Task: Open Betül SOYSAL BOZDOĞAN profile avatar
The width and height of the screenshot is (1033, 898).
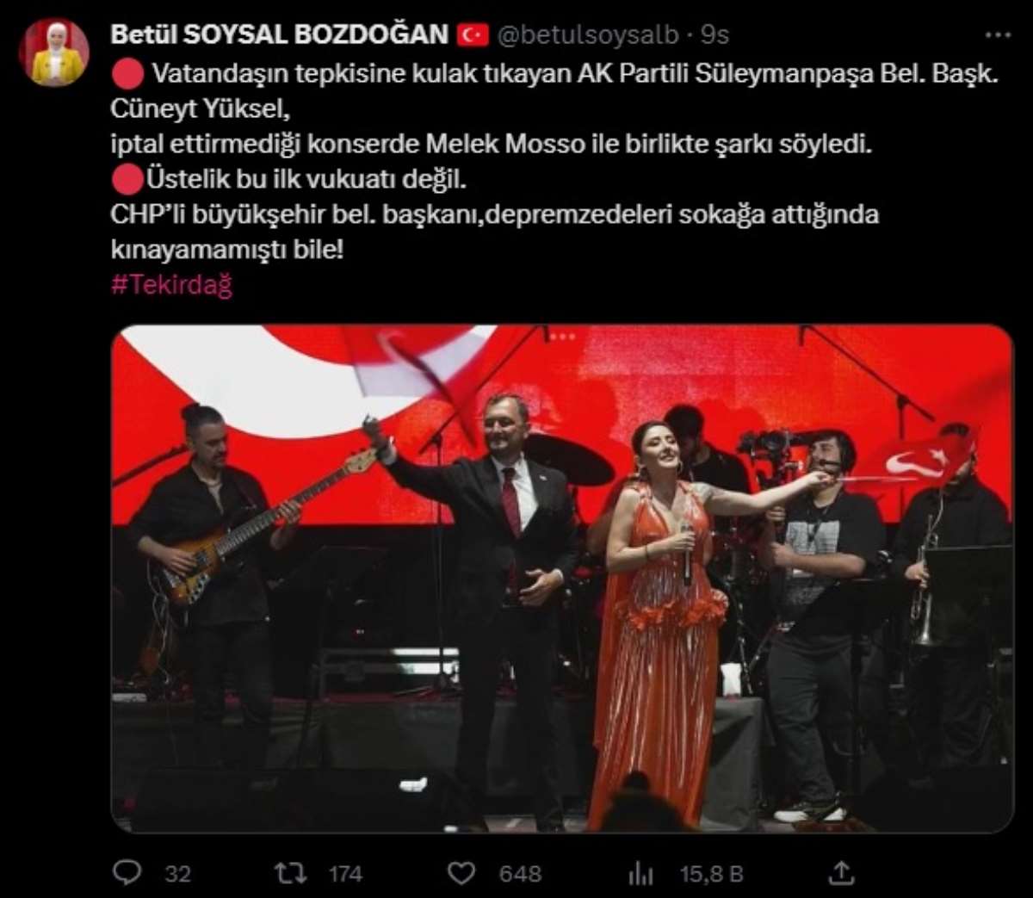Action: click(54, 53)
